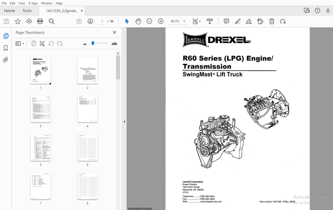Enlarge thumbnails with large mountains icon
This screenshot has height=210, width=333.
coord(114,44)
